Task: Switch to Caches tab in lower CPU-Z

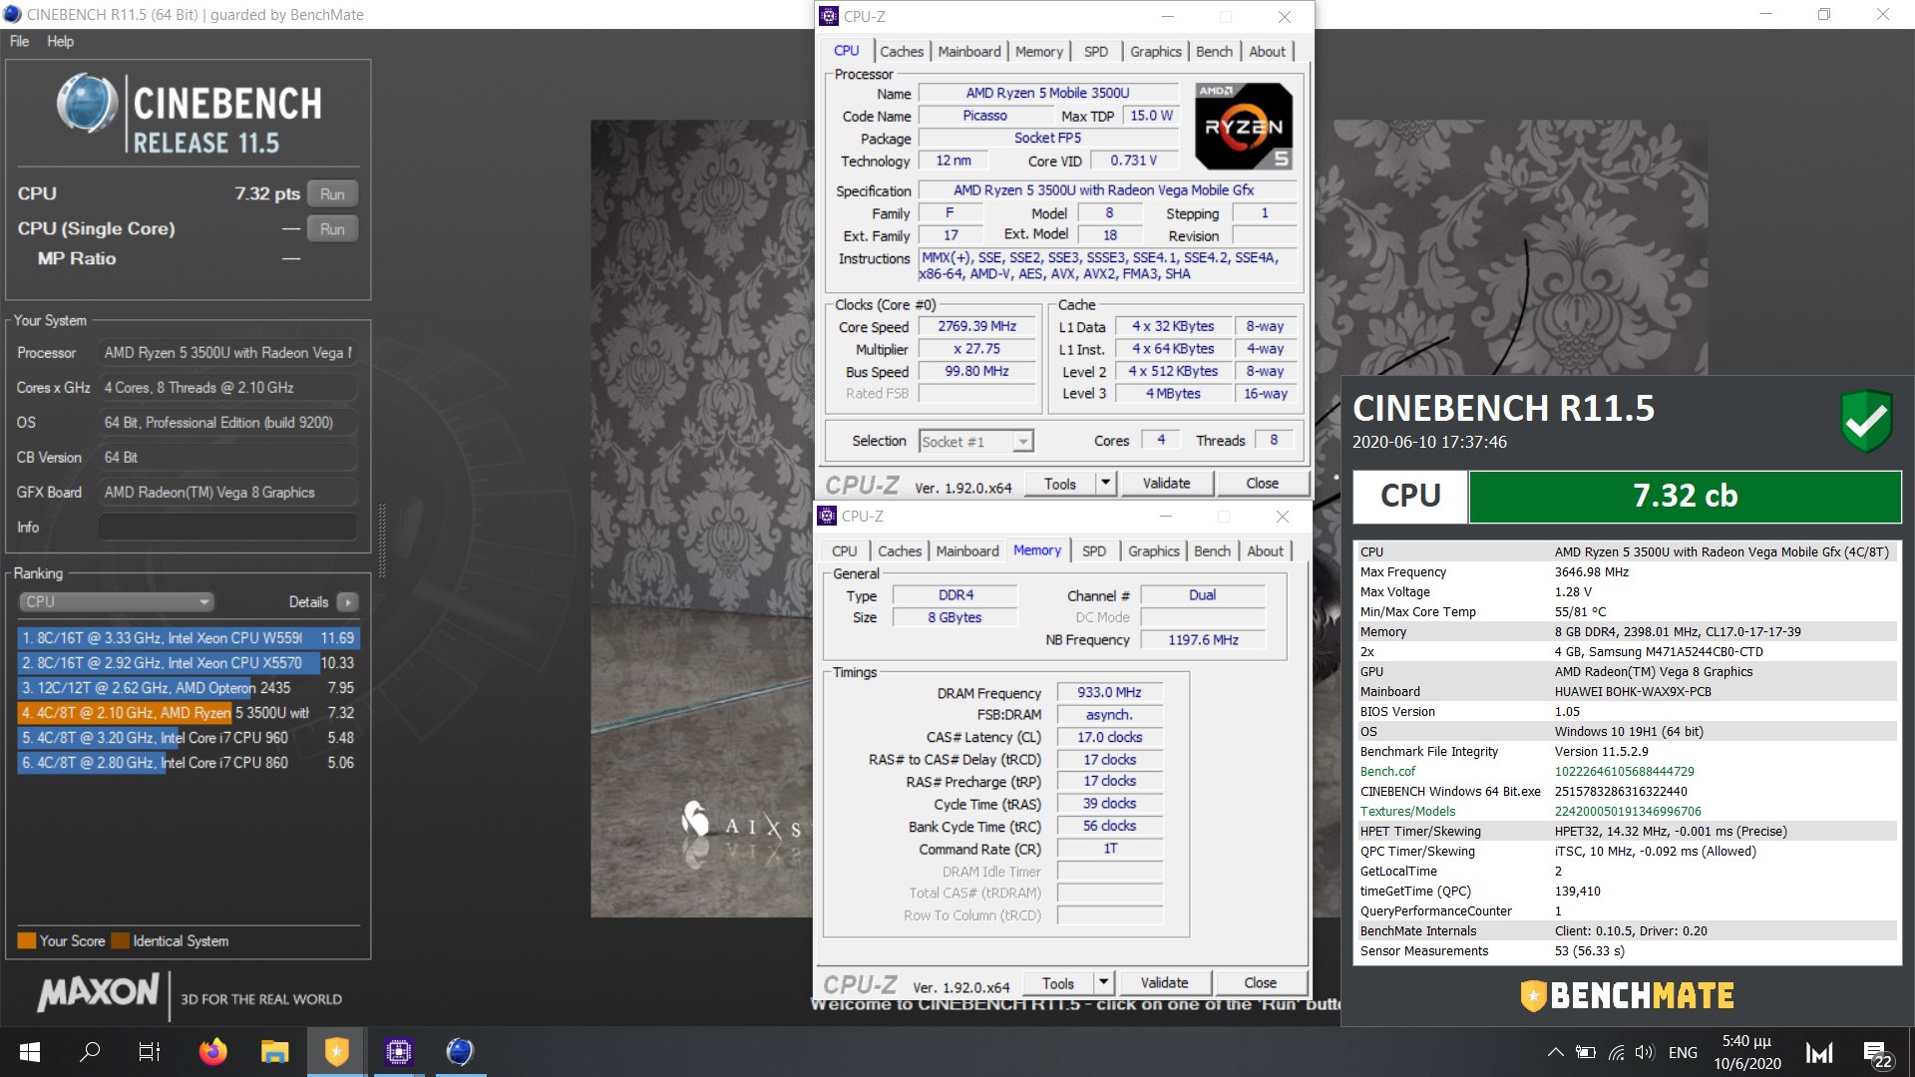Action: [900, 551]
